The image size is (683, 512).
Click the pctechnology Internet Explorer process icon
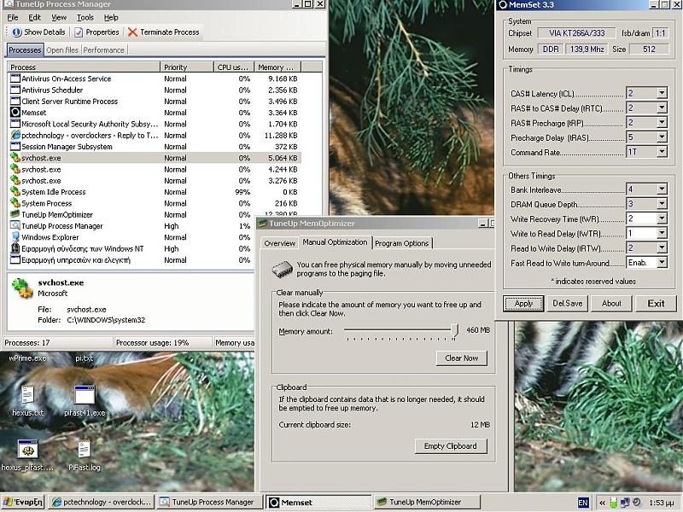15,135
